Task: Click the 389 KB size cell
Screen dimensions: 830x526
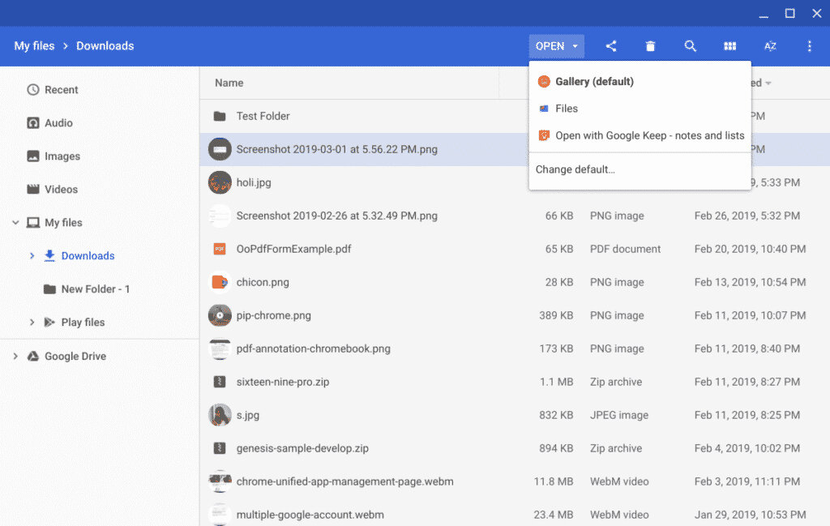Action: coord(556,315)
